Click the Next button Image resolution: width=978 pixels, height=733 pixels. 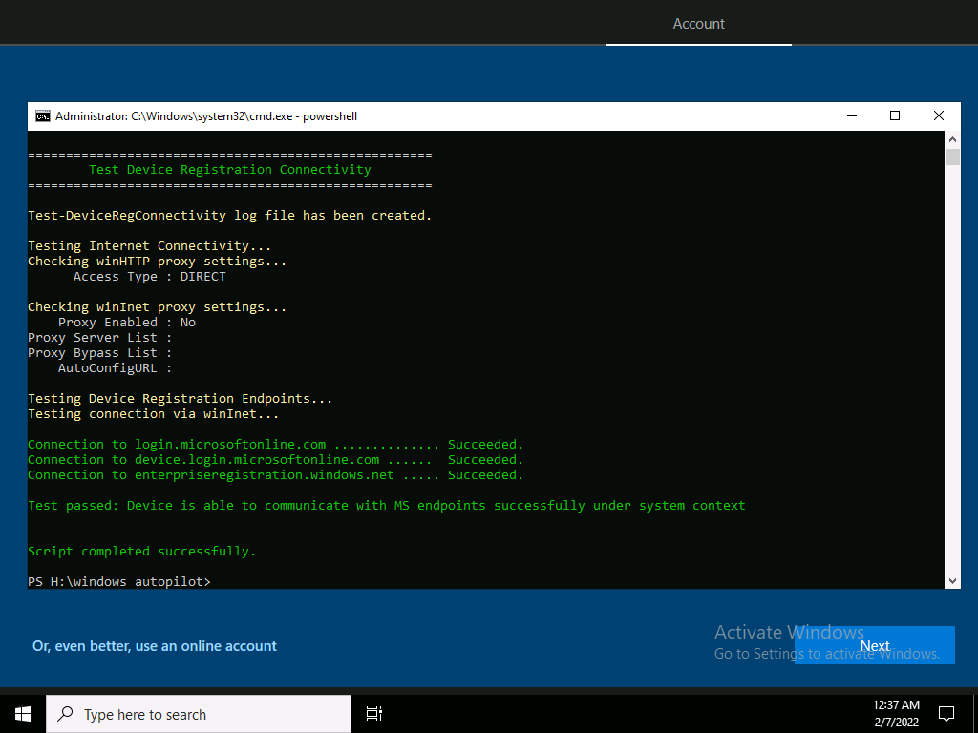tap(875, 646)
